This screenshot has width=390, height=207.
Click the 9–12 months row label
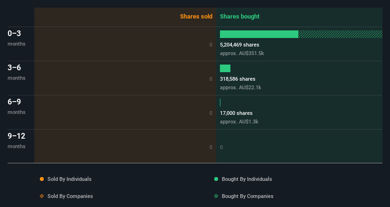[x=17, y=141]
